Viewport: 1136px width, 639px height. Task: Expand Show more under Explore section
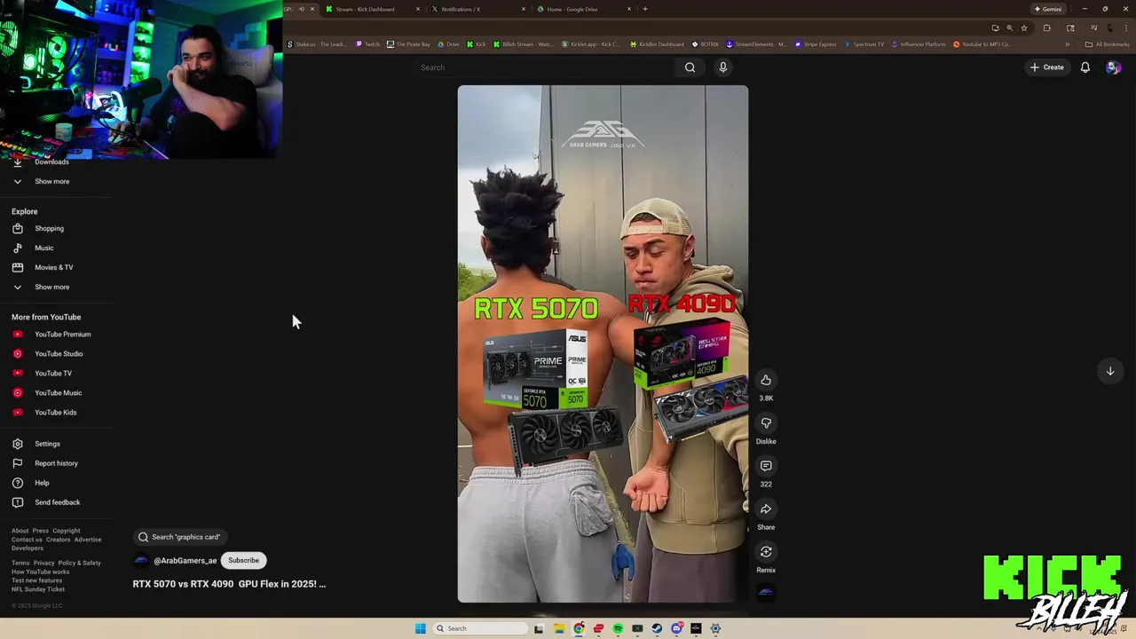click(51, 287)
